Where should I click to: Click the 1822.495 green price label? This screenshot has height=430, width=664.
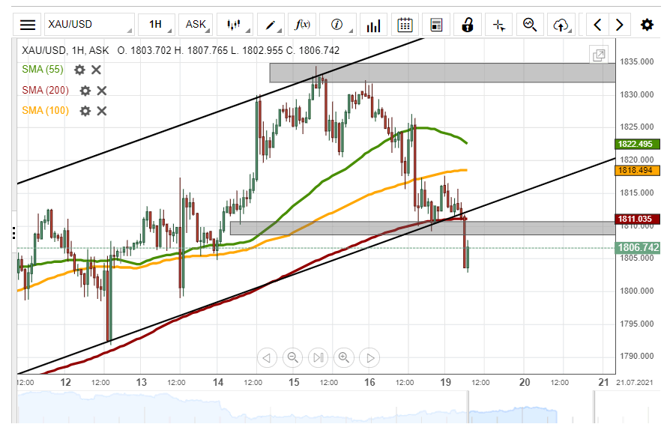click(x=637, y=144)
